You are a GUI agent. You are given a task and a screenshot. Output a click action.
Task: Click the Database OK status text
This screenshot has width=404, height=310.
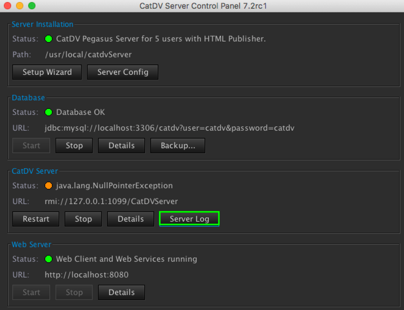tap(80, 112)
